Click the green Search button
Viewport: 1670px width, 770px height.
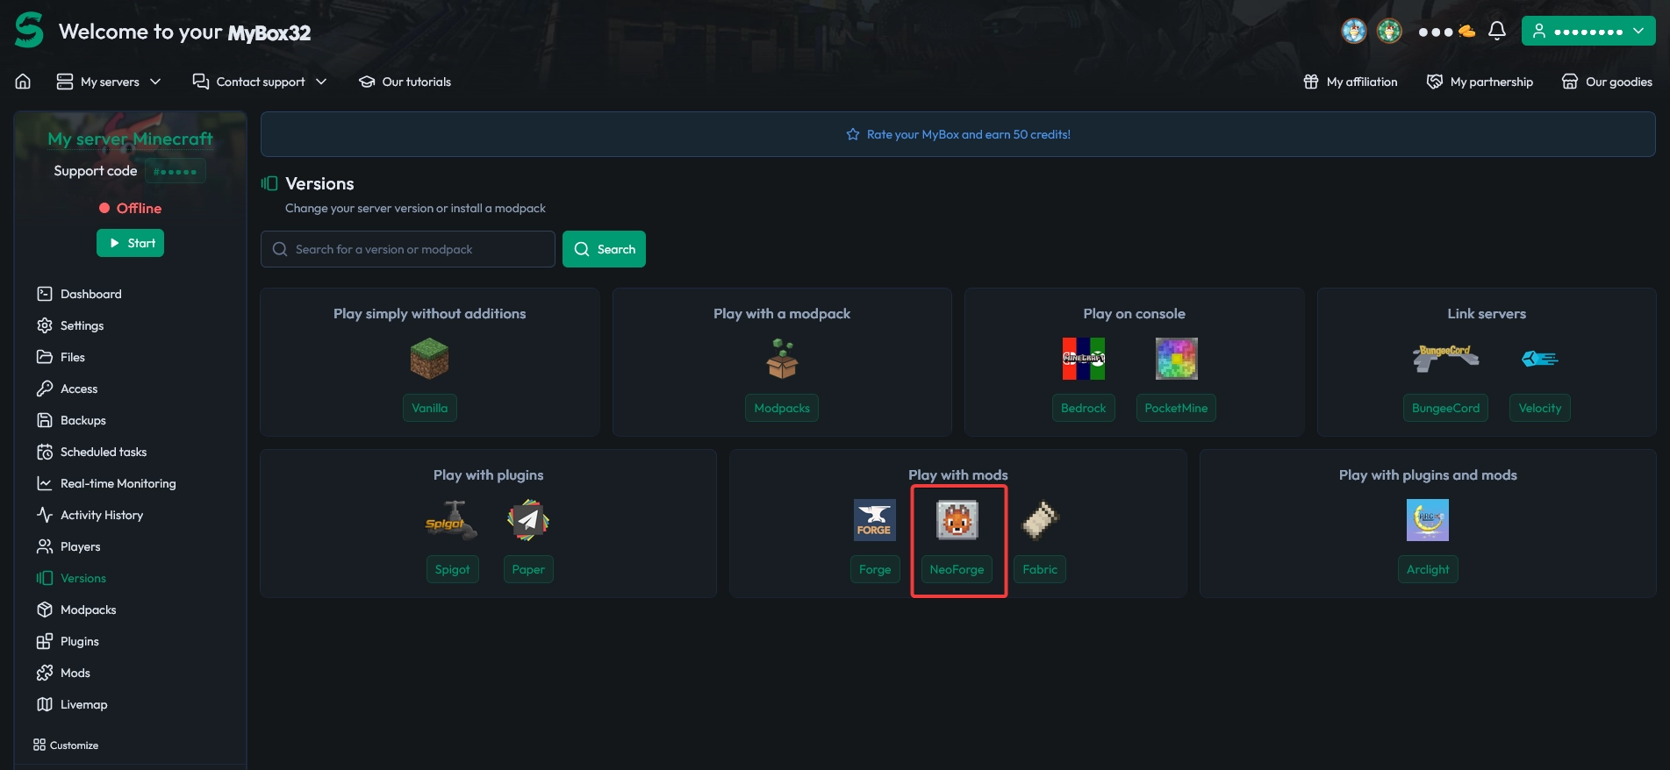tap(604, 249)
